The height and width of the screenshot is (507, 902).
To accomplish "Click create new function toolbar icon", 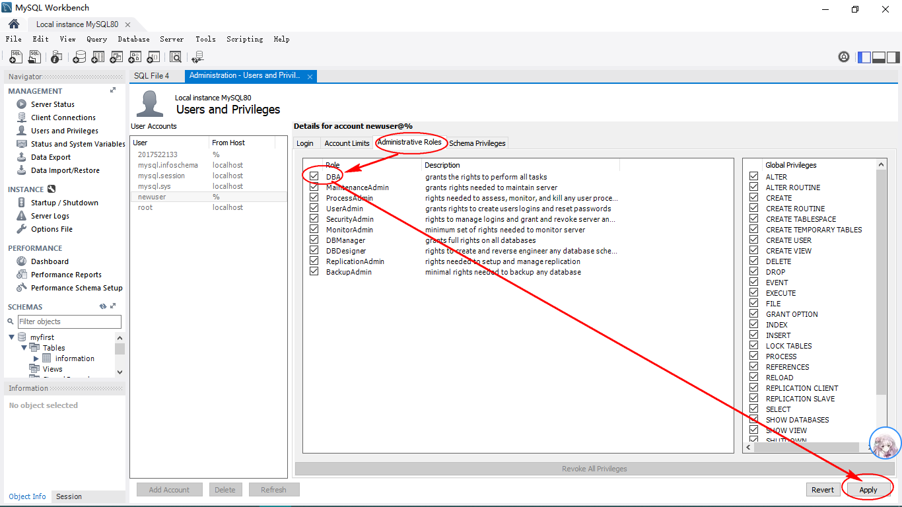I will (153, 57).
